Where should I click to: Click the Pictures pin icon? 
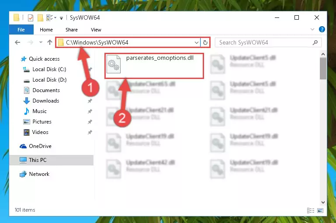[90, 122]
